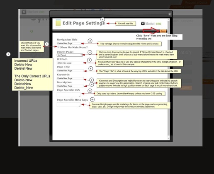Click the Page Specific CSS label
The width and height of the screenshot is (214, 174).
(68, 90)
